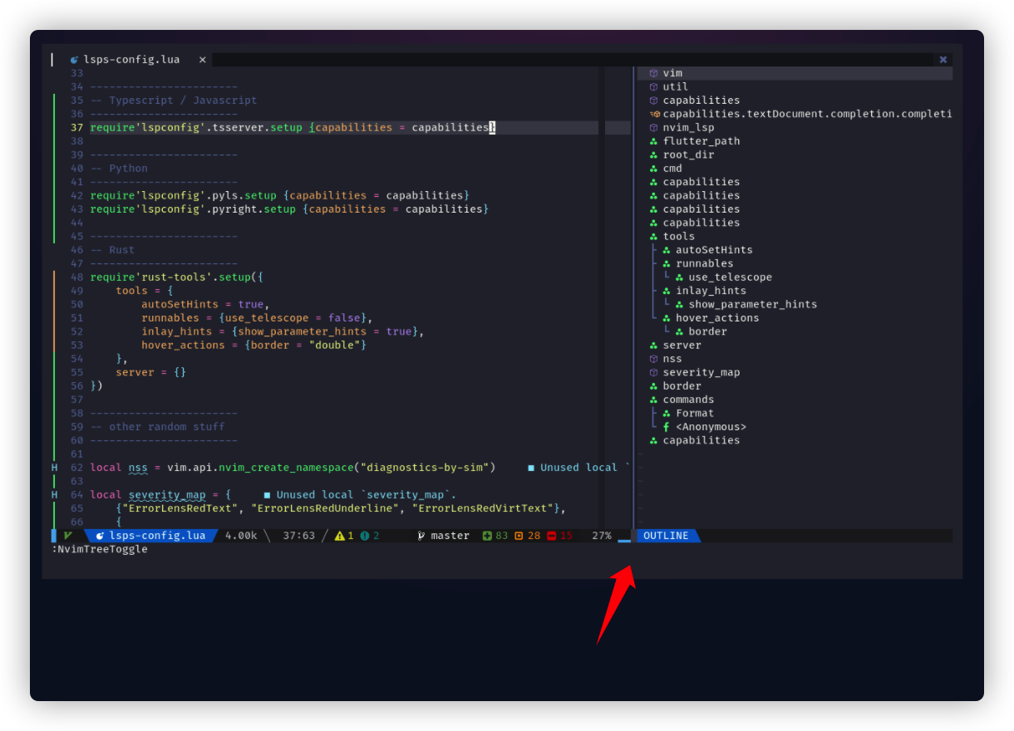Click the 27% scroll progress indicator

pyautogui.click(x=601, y=535)
